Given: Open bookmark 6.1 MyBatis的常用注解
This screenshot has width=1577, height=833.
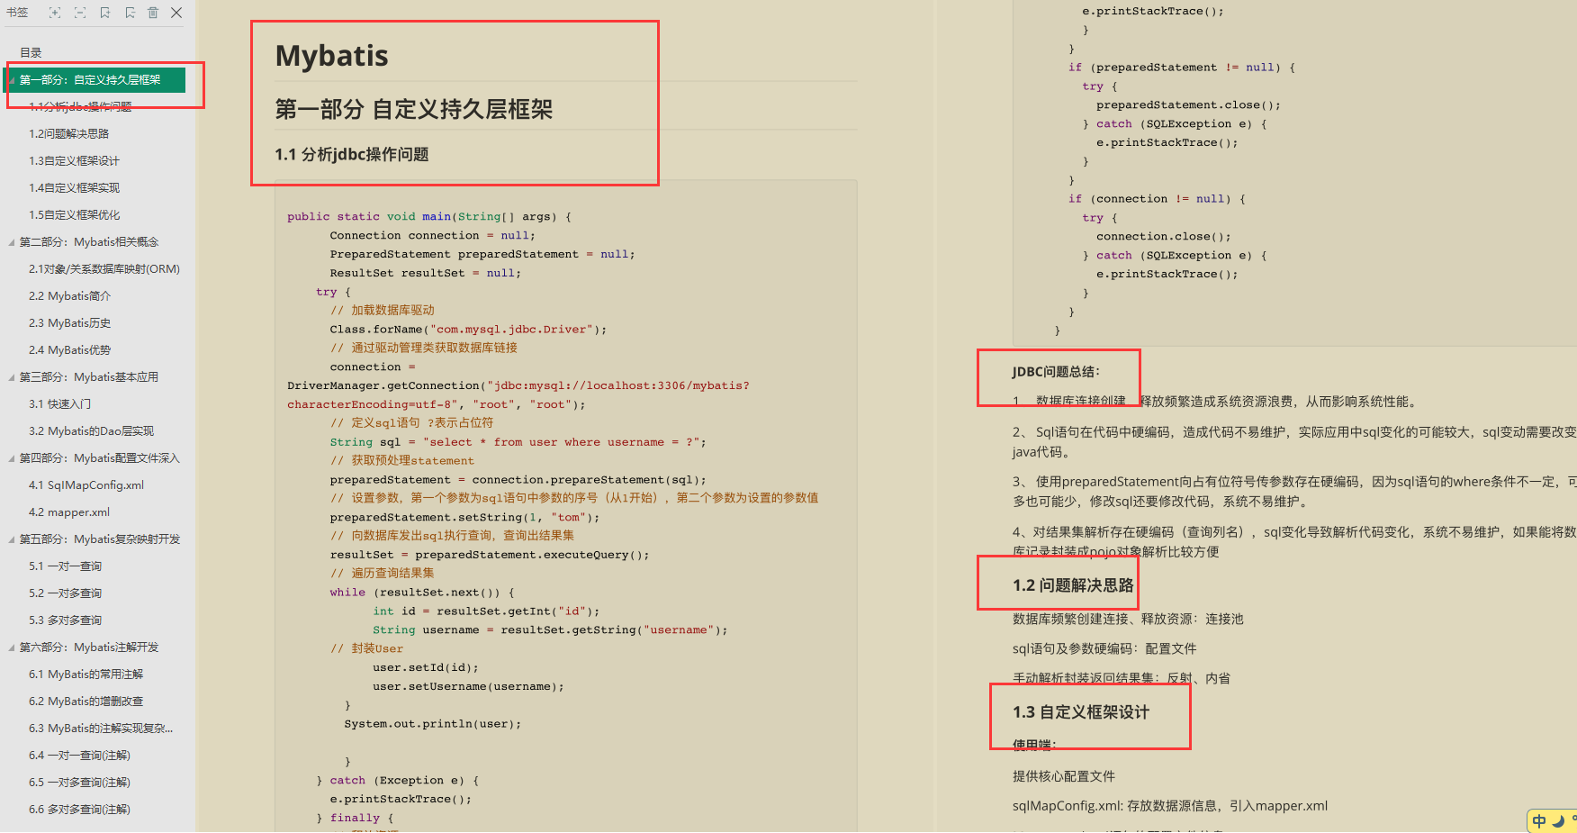Looking at the screenshot, I should point(86,675).
